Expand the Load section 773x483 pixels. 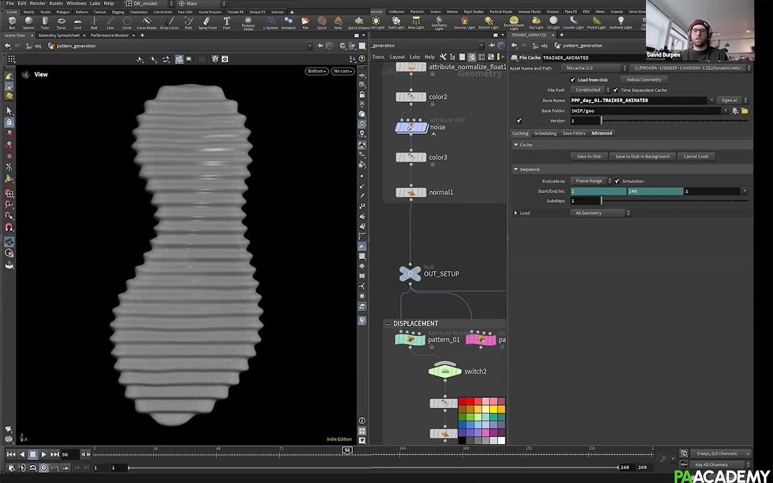coord(516,213)
